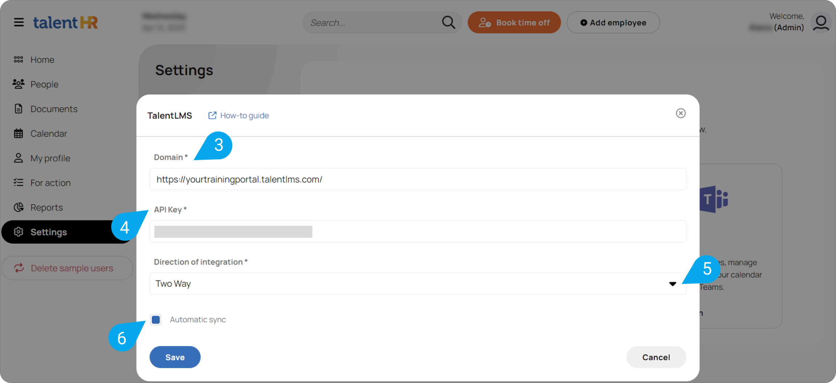The width and height of the screenshot is (836, 383).
Task: Open the Reports section
Action: (46, 207)
